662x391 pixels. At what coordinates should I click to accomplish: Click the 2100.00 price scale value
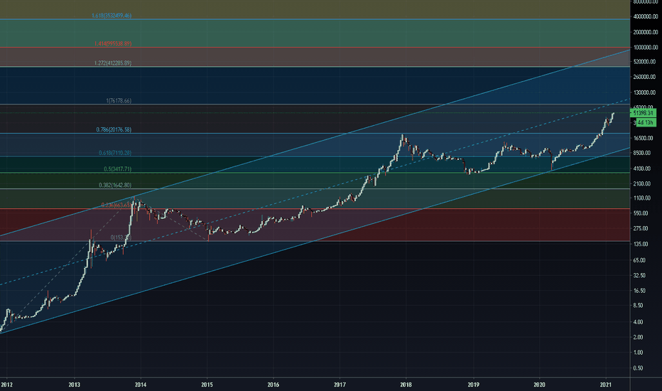pos(642,184)
